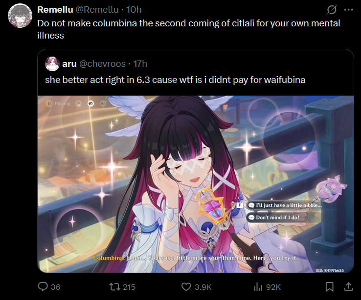Open aru's small profile avatar
The height and width of the screenshot is (300, 361).
[x=52, y=64]
